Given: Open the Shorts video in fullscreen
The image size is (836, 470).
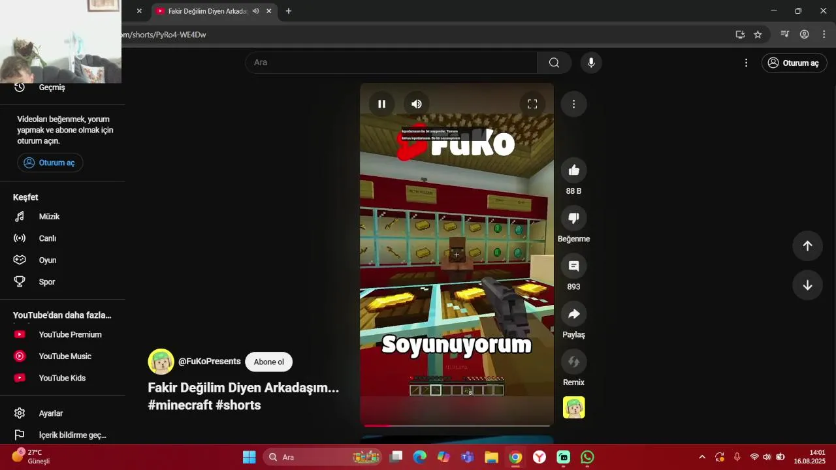Looking at the screenshot, I should (x=532, y=104).
